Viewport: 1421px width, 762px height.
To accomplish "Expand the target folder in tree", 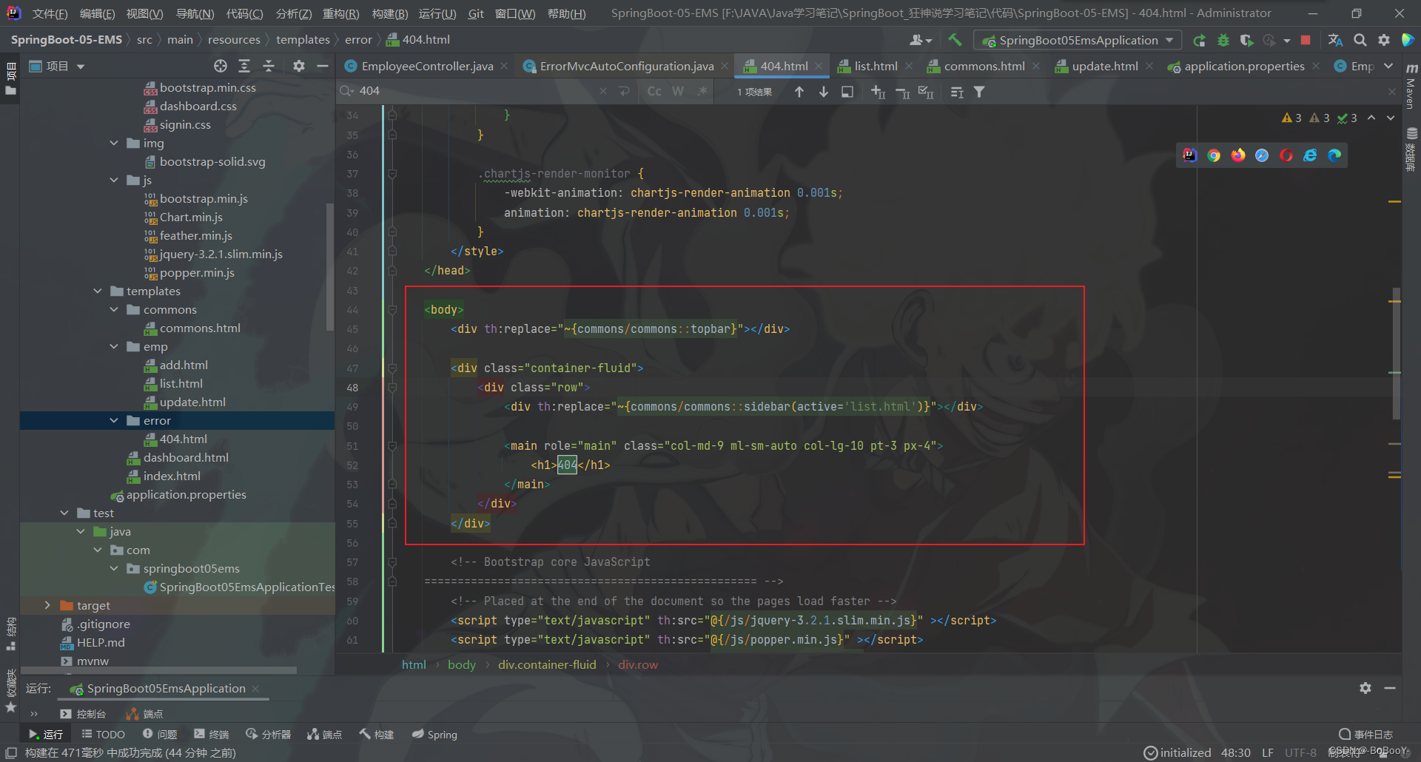I will pos(47,606).
